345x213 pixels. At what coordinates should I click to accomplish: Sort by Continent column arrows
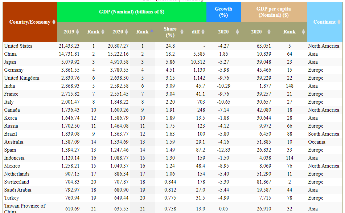[x=339, y=22]
